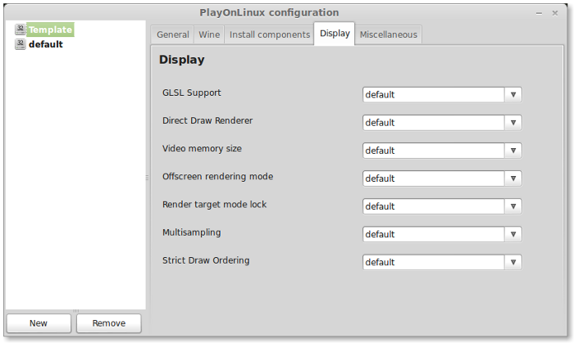Click the Direct Draw Renderer label
This screenshot has height=343, width=574.
207,120
